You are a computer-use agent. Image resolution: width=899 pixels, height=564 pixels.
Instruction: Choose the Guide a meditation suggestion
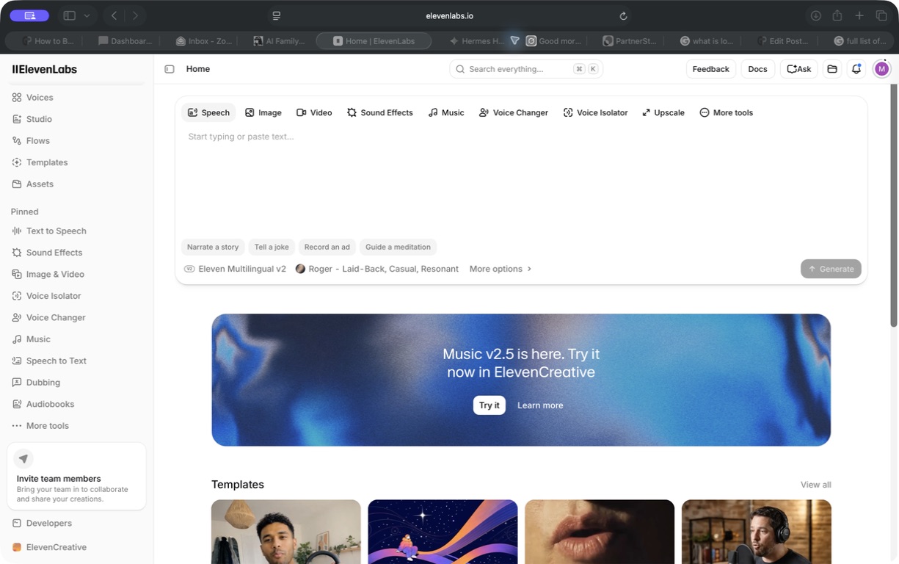point(398,247)
